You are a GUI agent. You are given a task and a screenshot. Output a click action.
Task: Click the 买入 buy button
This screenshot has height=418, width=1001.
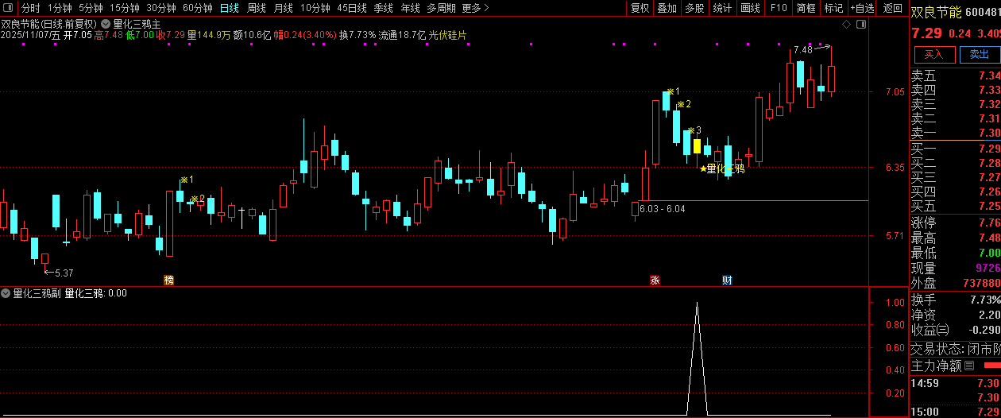934,54
